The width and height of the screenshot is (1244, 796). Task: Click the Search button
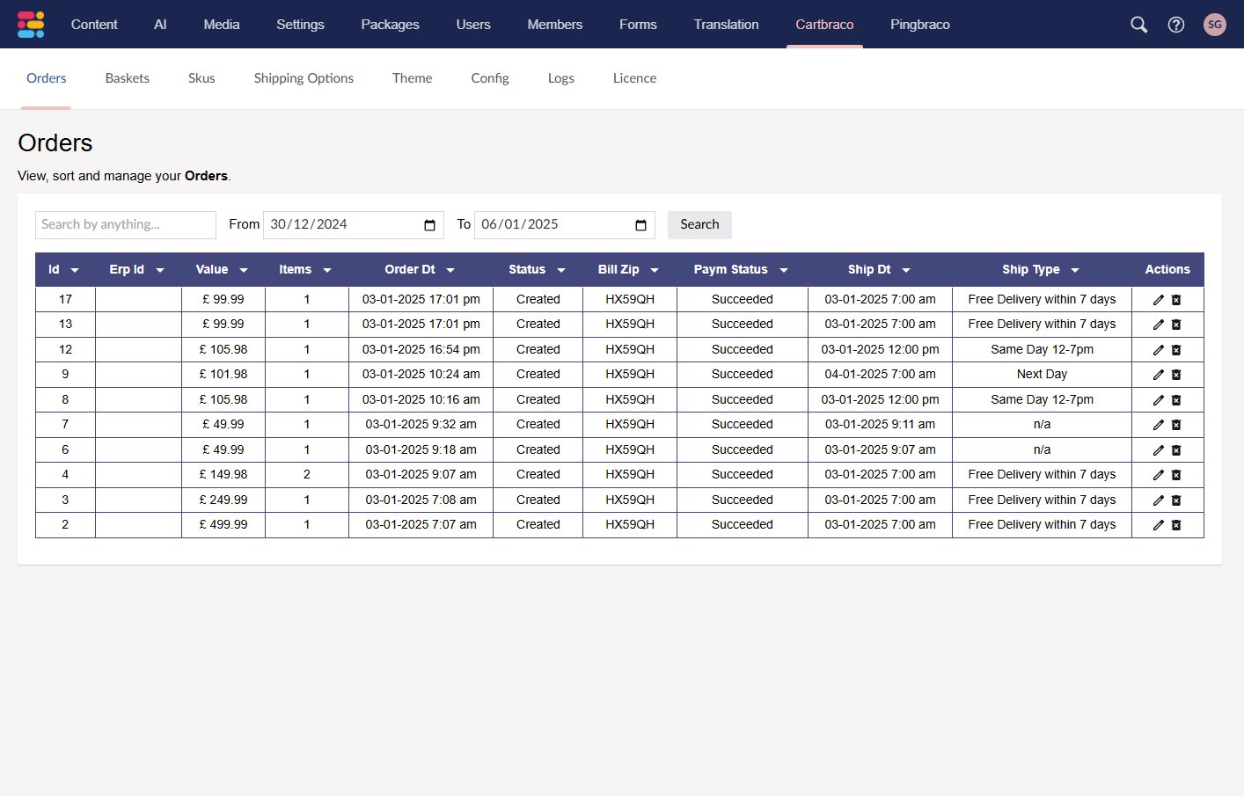coord(699,225)
